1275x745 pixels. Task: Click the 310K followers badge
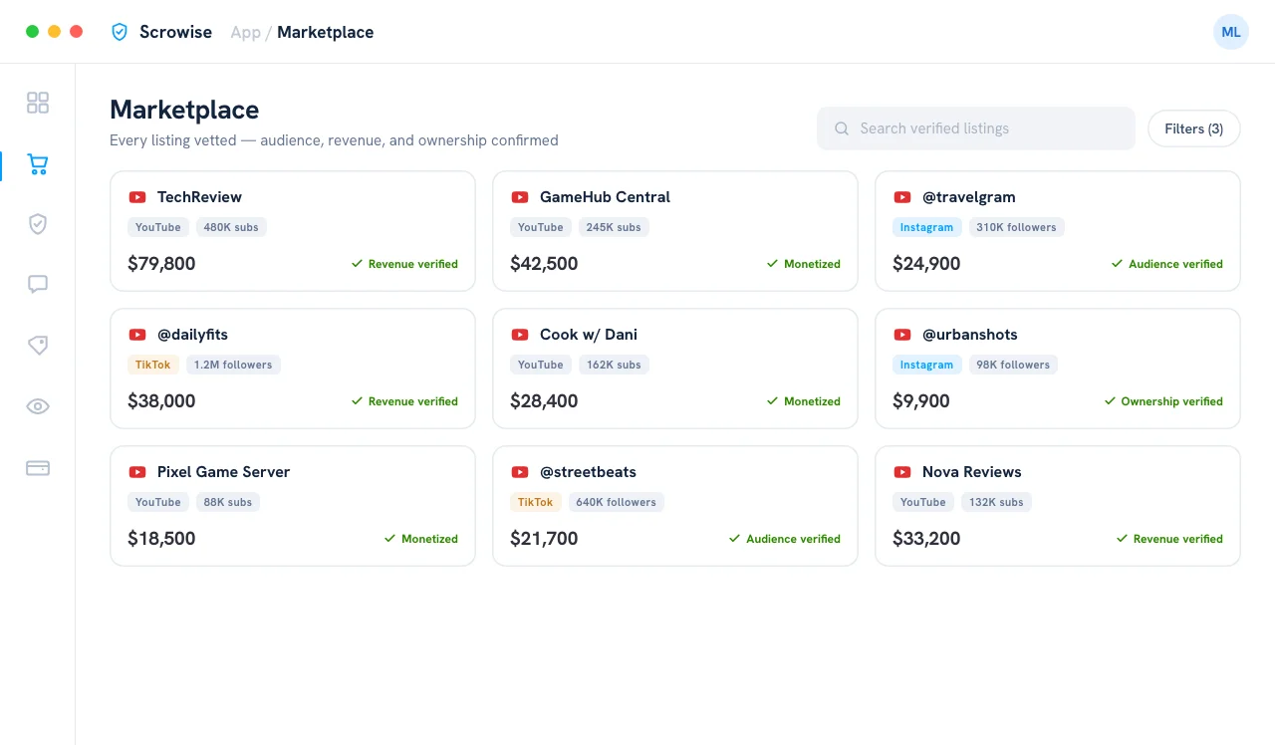pos(1017,227)
